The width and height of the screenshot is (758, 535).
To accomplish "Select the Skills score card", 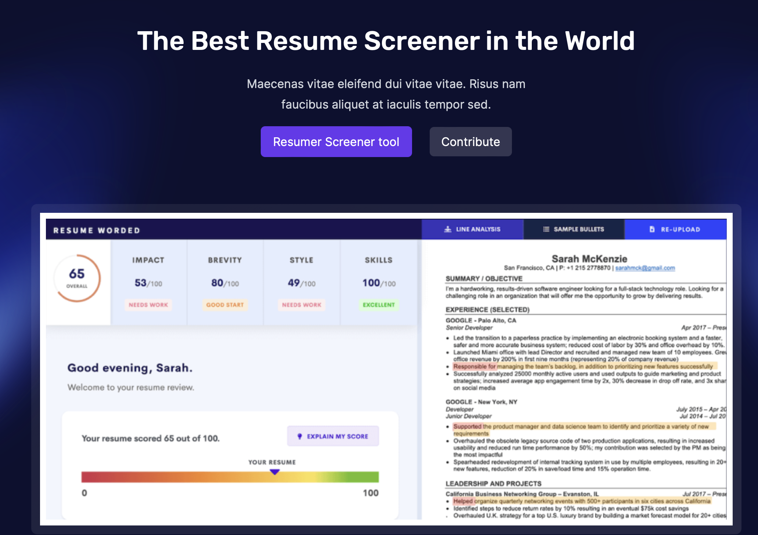I will [379, 282].
